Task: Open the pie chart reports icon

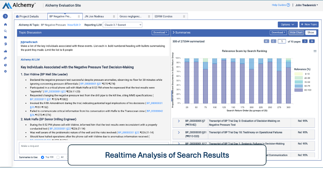Action: pyautogui.click(x=5, y=65)
